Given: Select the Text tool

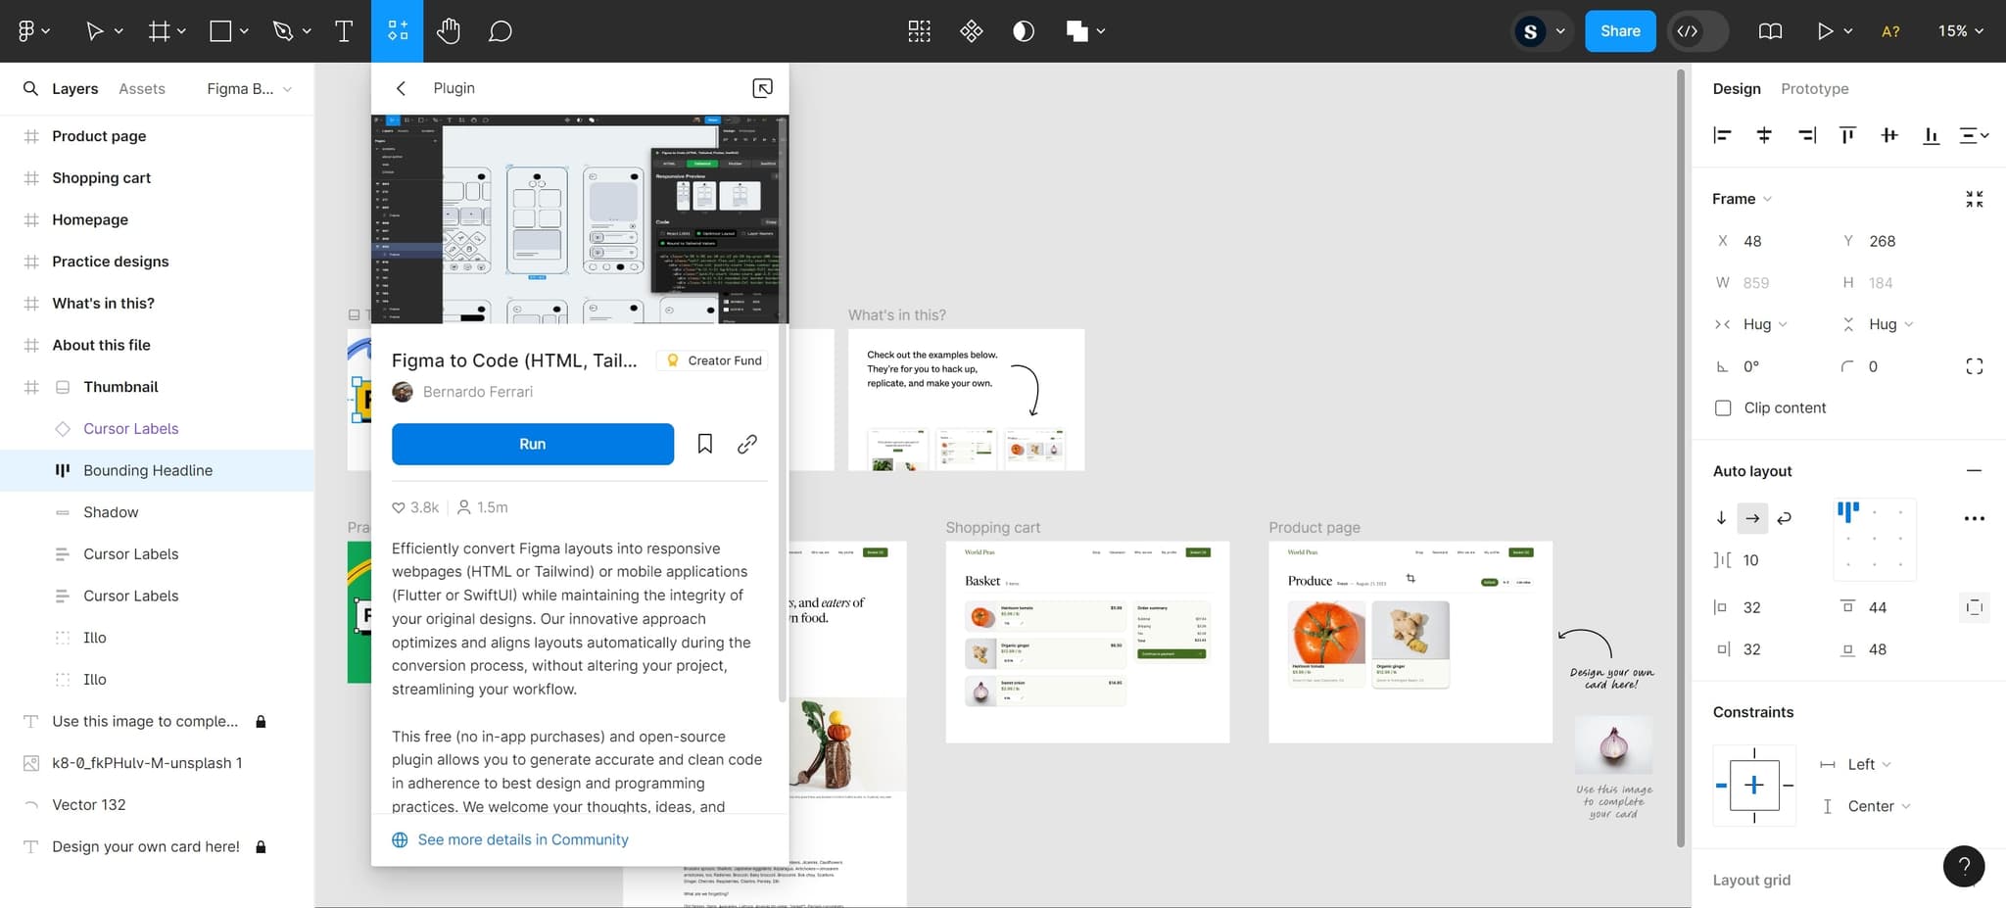Looking at the screenshot, I should (344, 31).
